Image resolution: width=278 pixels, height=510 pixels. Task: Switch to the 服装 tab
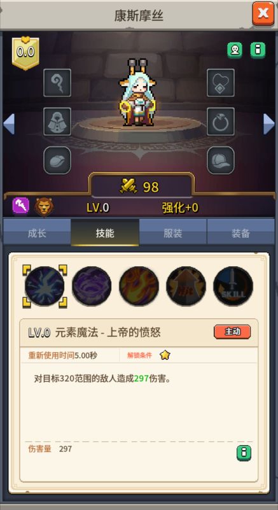173,232
